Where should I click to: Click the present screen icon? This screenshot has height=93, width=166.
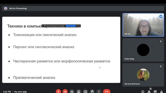click(x=85, y=91)
